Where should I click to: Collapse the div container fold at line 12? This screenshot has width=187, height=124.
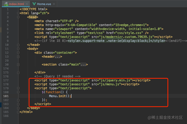click(x=18, y=53)
